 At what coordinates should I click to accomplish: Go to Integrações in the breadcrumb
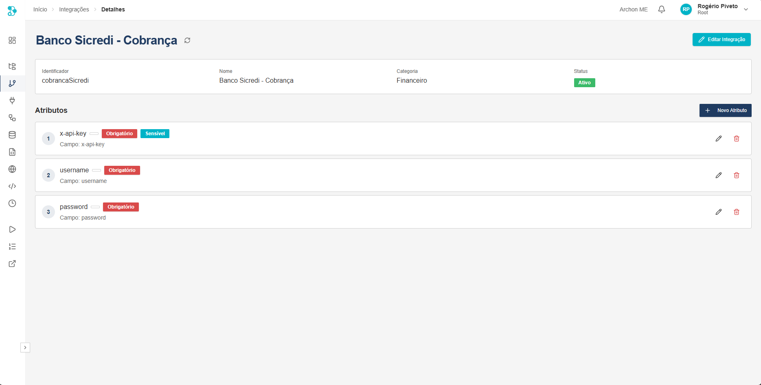click(x=74, y=9)
